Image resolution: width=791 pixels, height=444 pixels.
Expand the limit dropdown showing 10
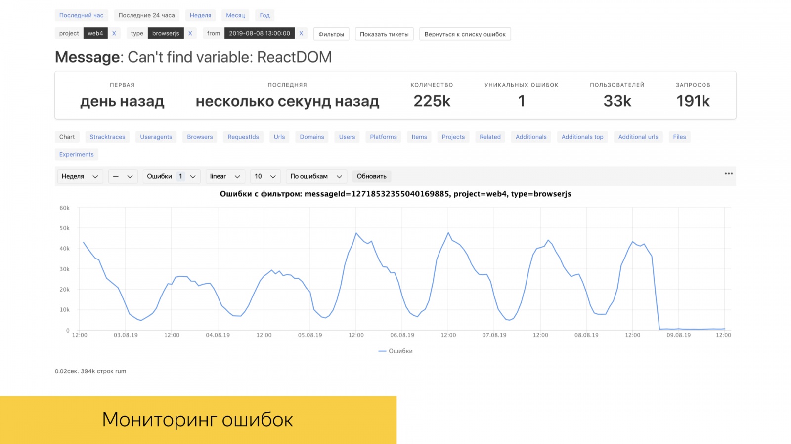click(265, 176)
